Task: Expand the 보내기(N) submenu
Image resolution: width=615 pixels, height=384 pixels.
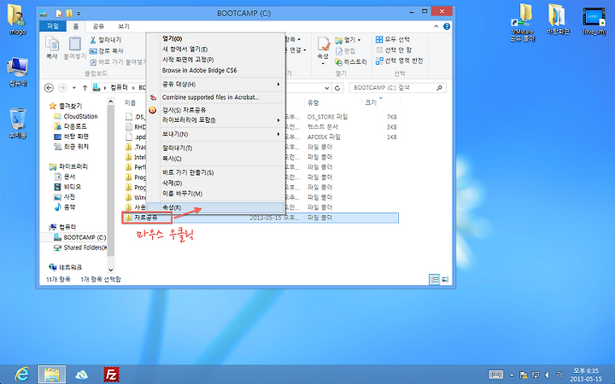Action: click(x=216, y=134)
